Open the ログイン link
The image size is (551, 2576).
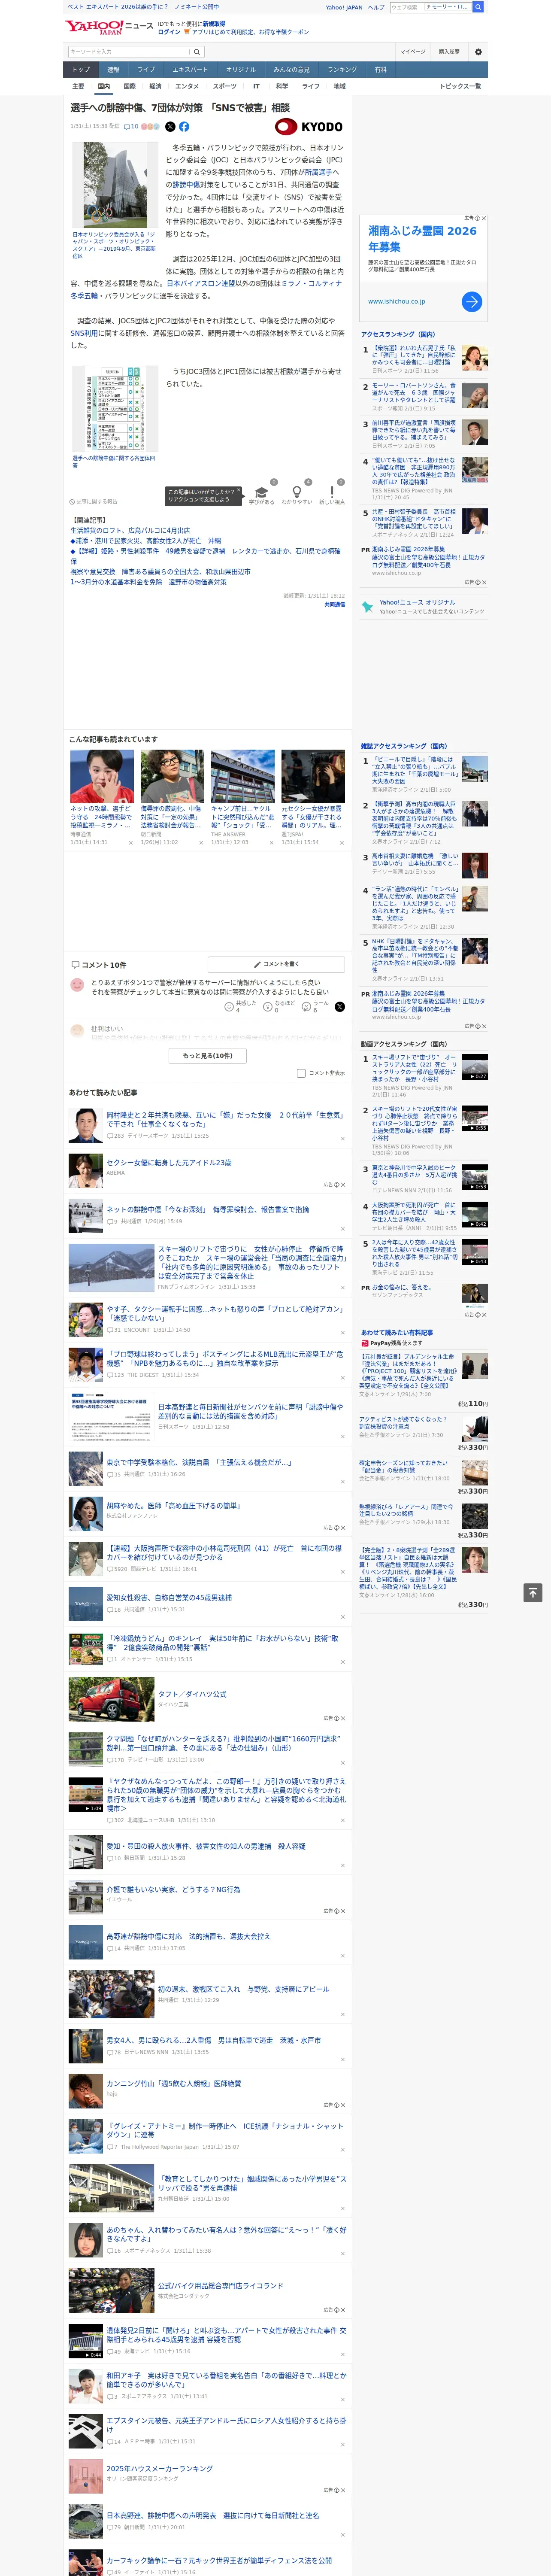[x=169, y=32]
